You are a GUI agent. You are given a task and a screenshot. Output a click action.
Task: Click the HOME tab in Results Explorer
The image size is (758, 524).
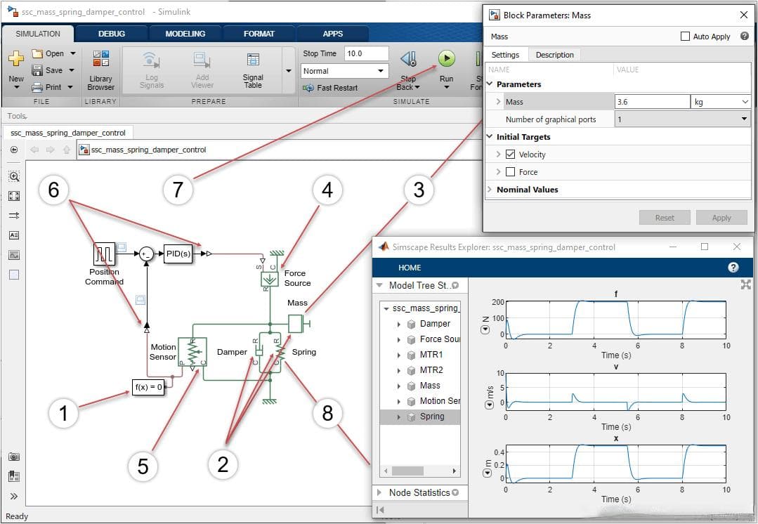tap(410, 268)
